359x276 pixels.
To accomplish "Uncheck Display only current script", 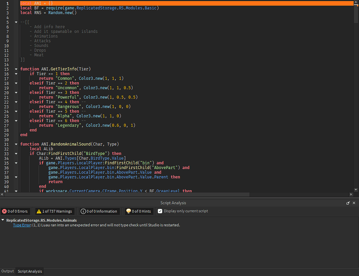I will click(x=160, y=211).
